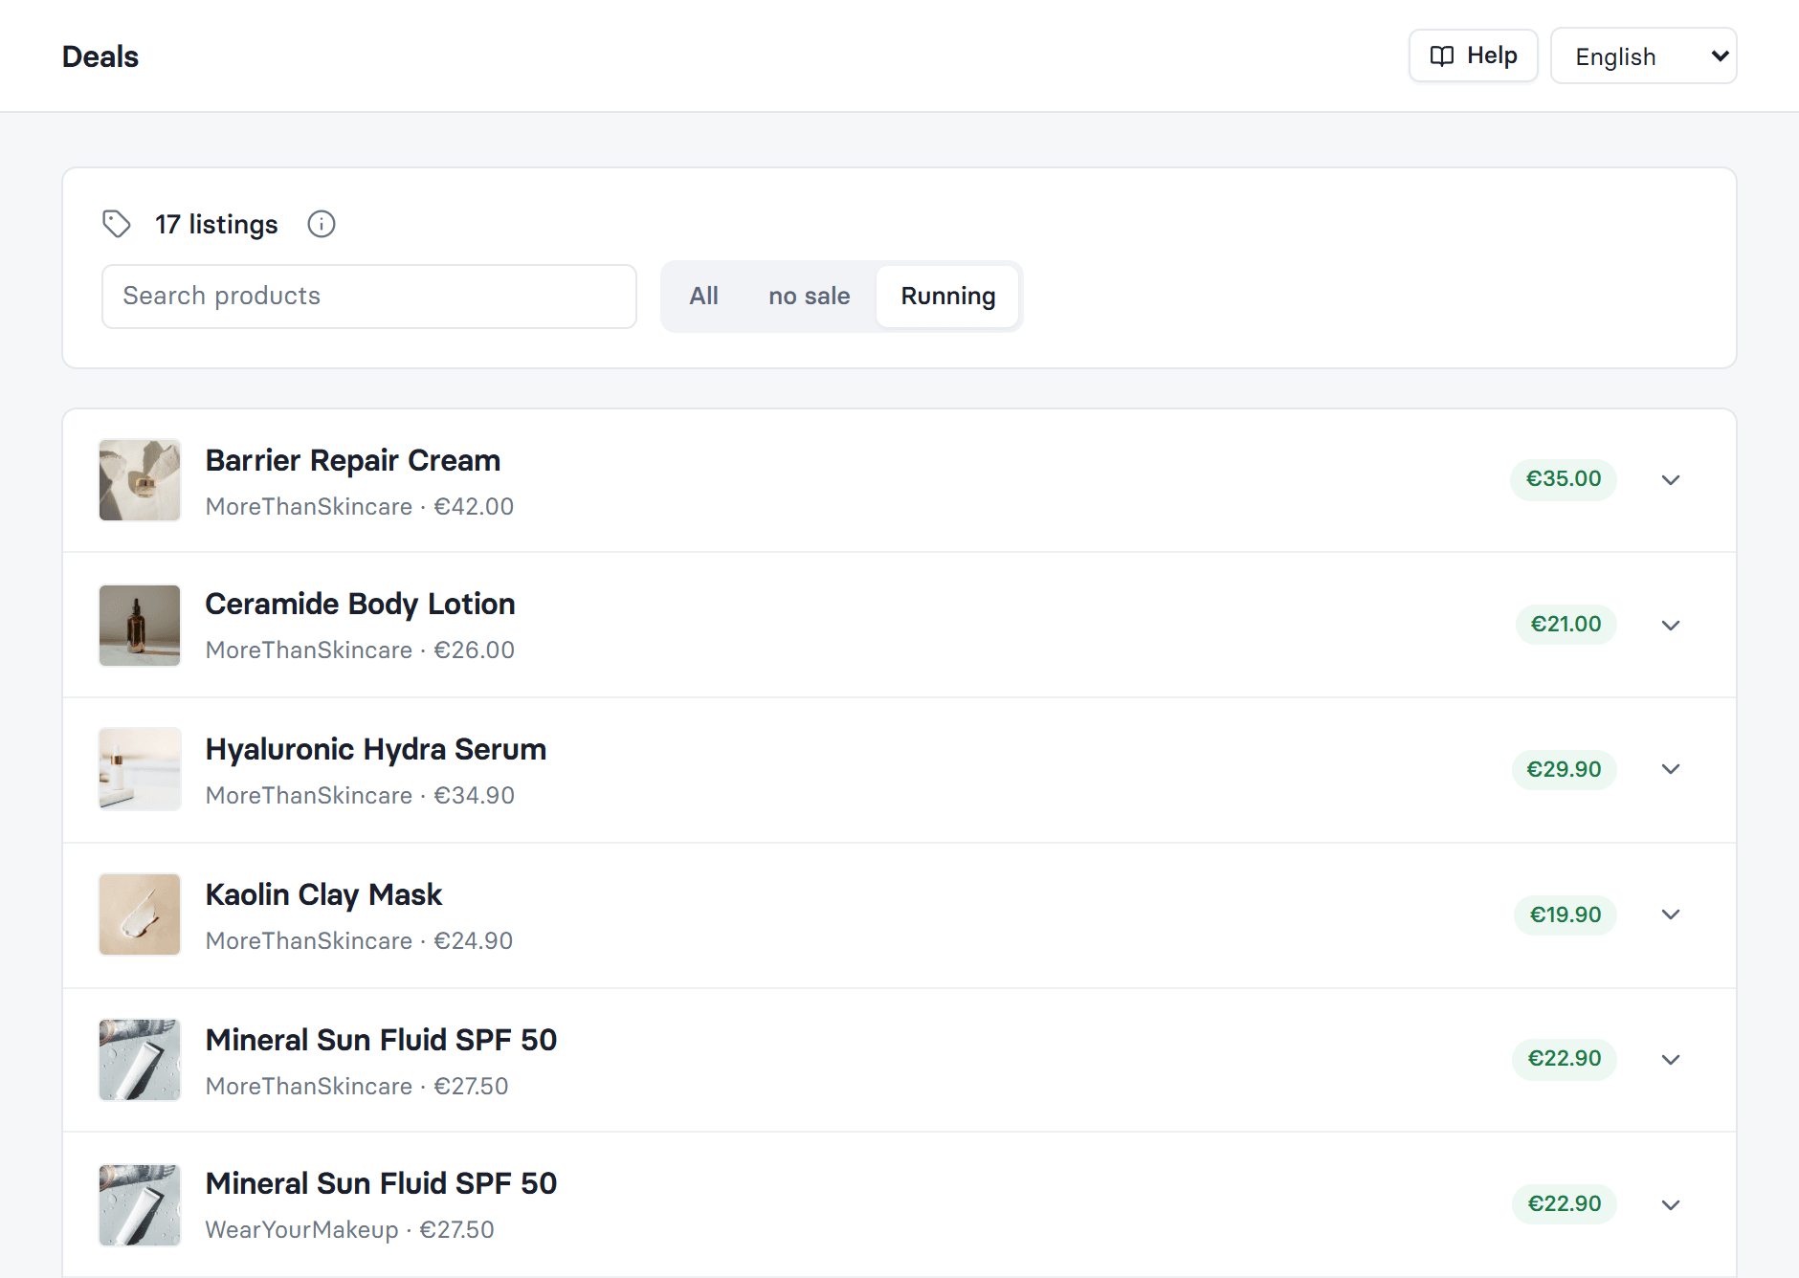Expand the Hyaluronic Hydra Serum row
1799x1278 pixels.
[1671, 769]
